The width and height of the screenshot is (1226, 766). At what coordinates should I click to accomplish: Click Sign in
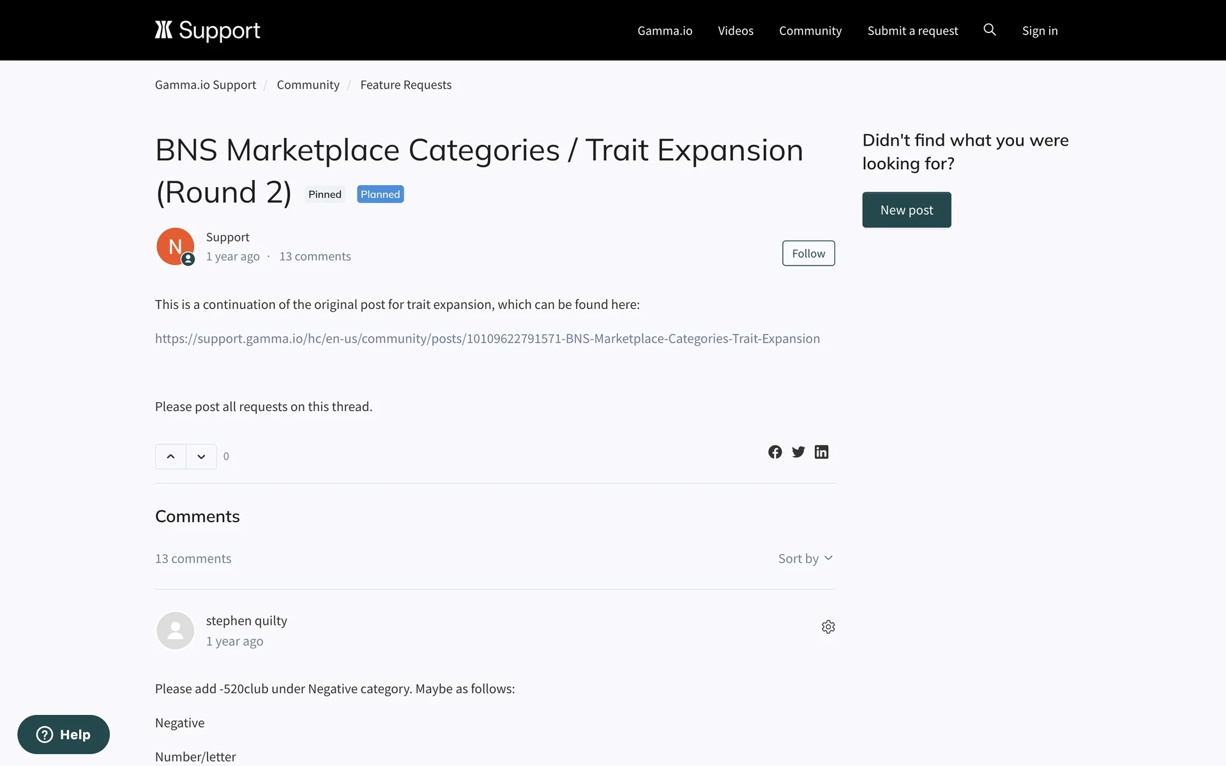1040,31
